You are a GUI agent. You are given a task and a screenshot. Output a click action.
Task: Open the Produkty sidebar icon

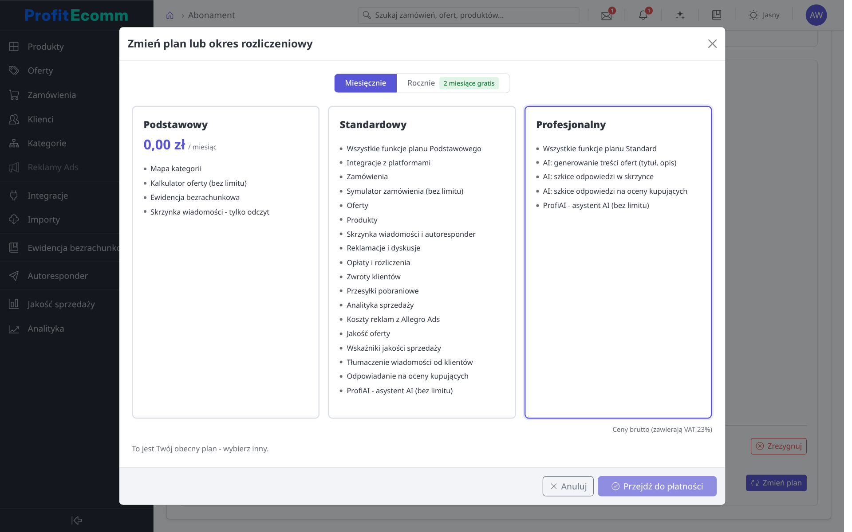[14, 47]
